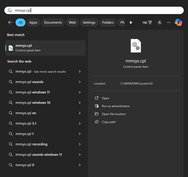The image size is (188, 177).
Task: Click the rewards points trophy icon
Action: click(x=150, y=23)
